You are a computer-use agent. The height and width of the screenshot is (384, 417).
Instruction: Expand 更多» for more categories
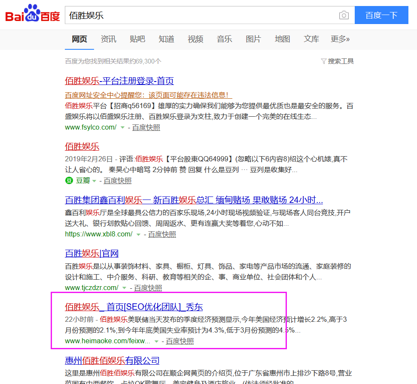(340, 39)
